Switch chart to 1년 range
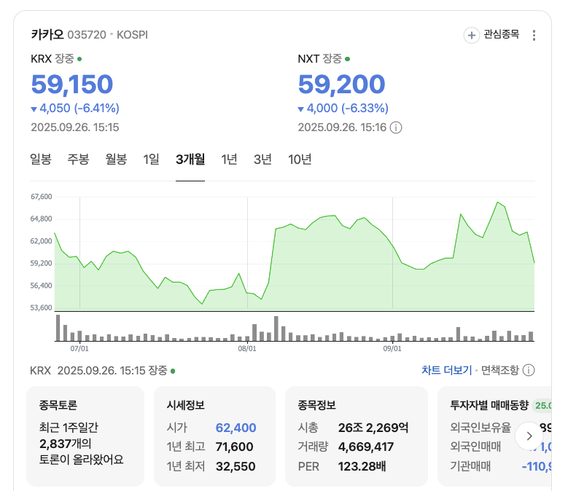The width and height of the screenshot is (568, 491). [x=229, y=160]
